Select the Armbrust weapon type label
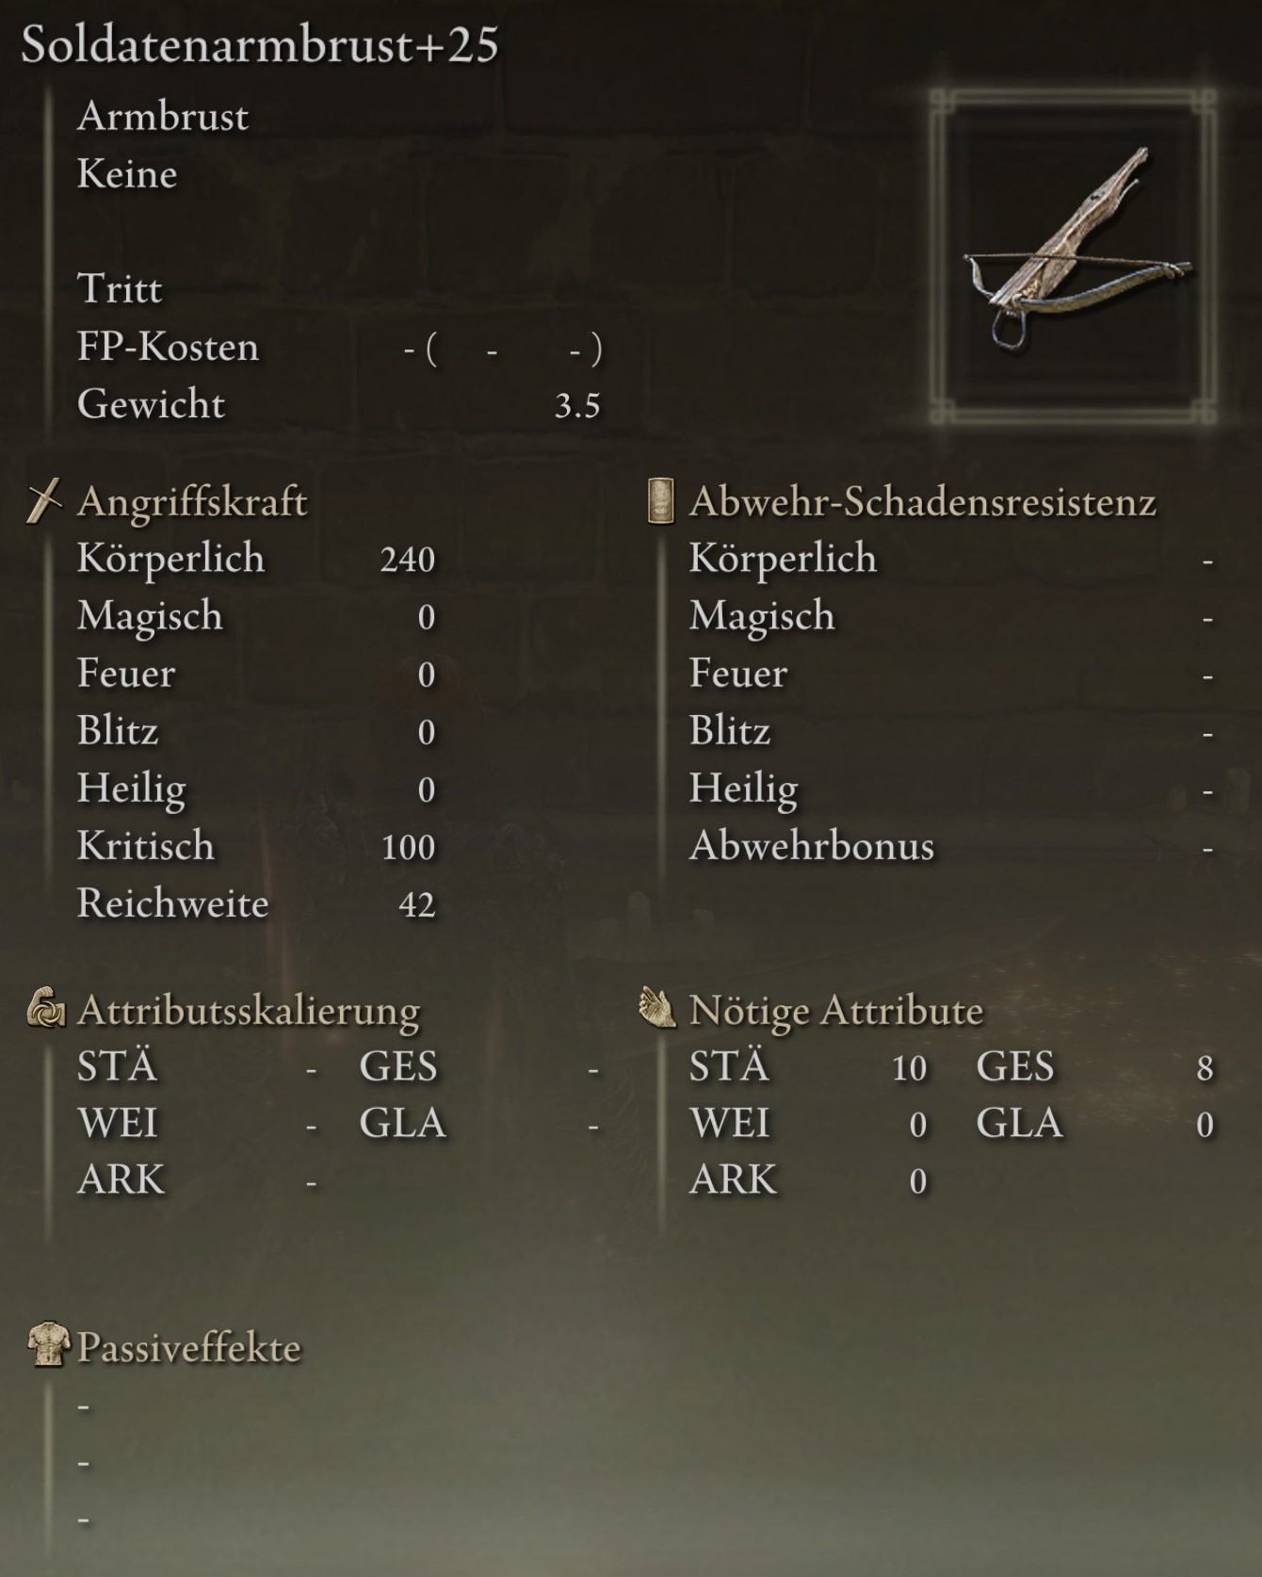 pos(163,117)
